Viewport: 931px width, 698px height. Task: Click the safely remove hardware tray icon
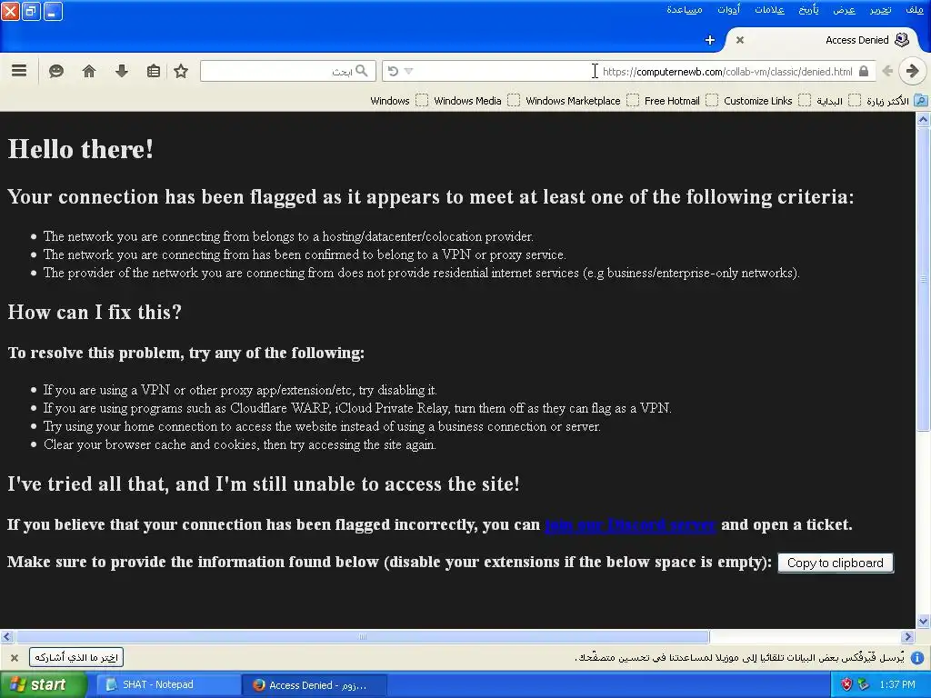click(x=864, y=685)
